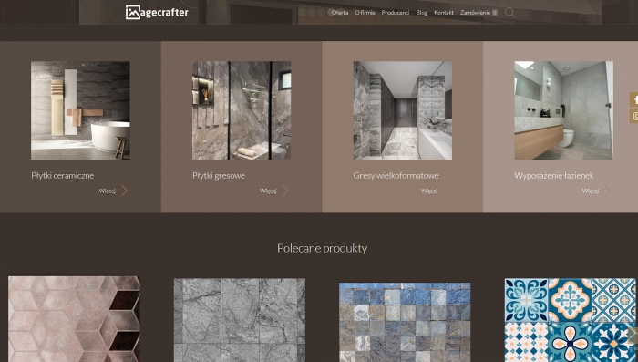Click Więcej under Płytki gresowe
Screen dimensions: 638x362
[x=269, y=191]
